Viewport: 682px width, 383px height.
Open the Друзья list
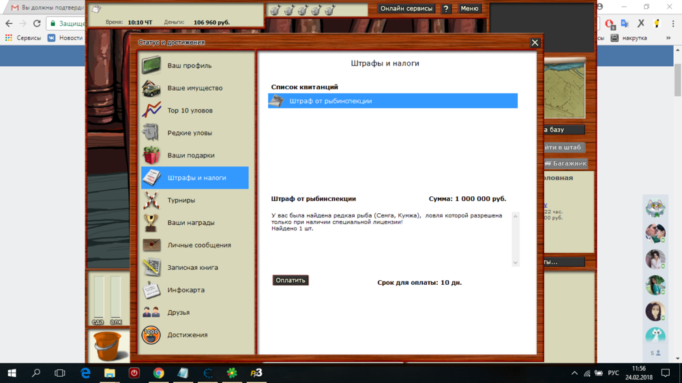(178, 313)
